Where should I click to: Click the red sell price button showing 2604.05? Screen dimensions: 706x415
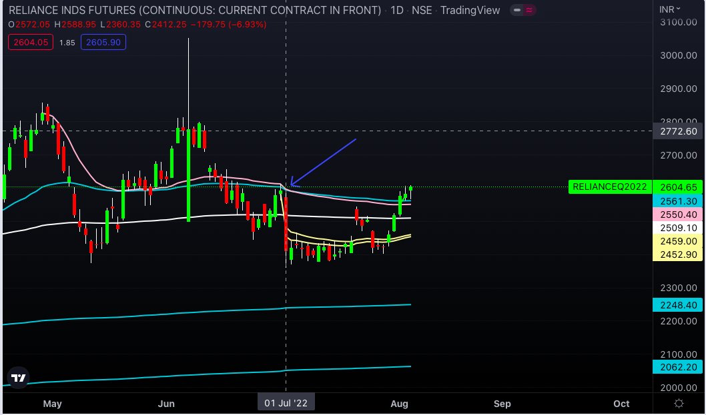(30, 41)
